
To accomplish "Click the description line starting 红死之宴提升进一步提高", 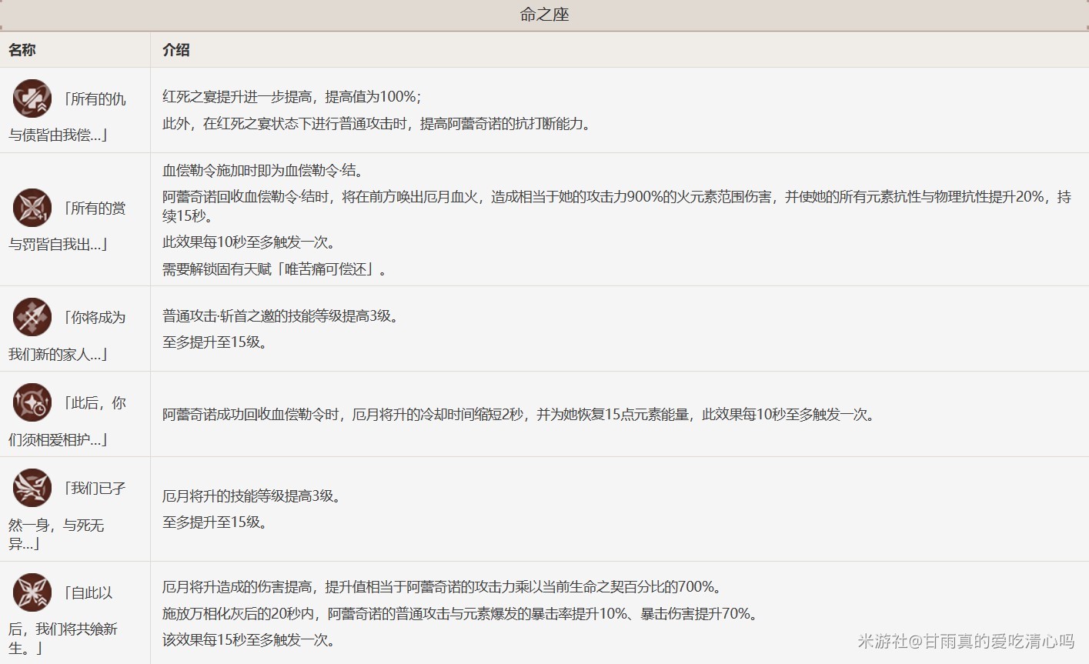I will tap(292, 97).
